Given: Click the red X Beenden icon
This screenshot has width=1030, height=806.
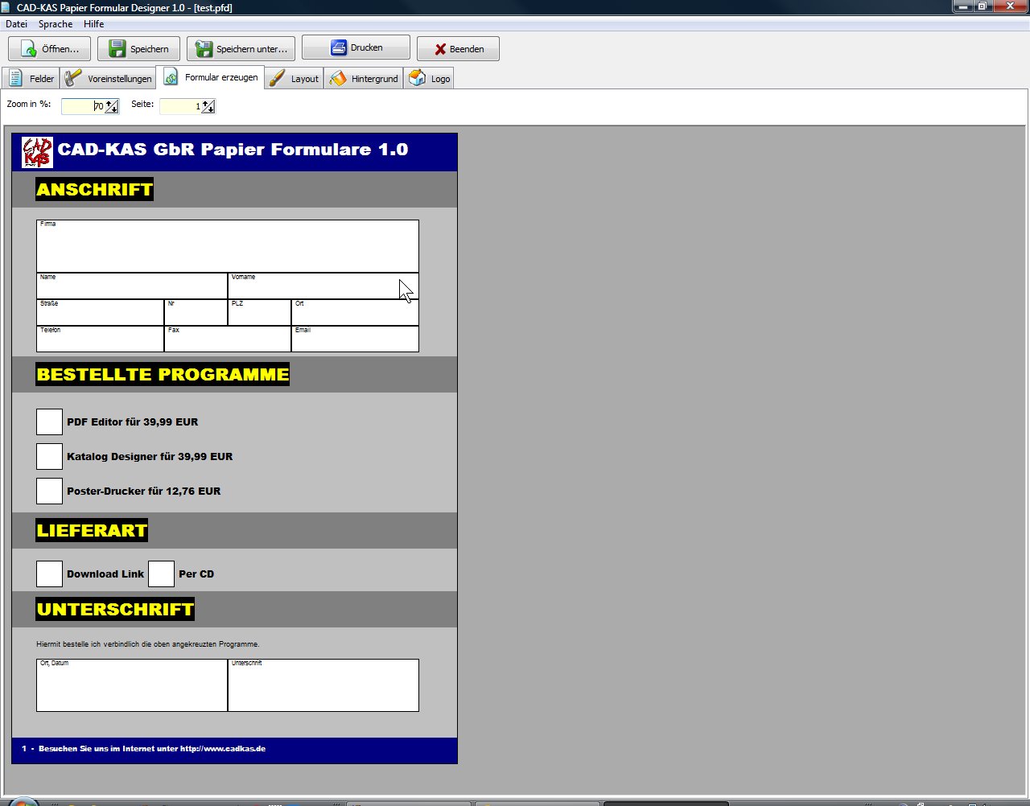Looking at the screenshot, I should coord(440,49).
